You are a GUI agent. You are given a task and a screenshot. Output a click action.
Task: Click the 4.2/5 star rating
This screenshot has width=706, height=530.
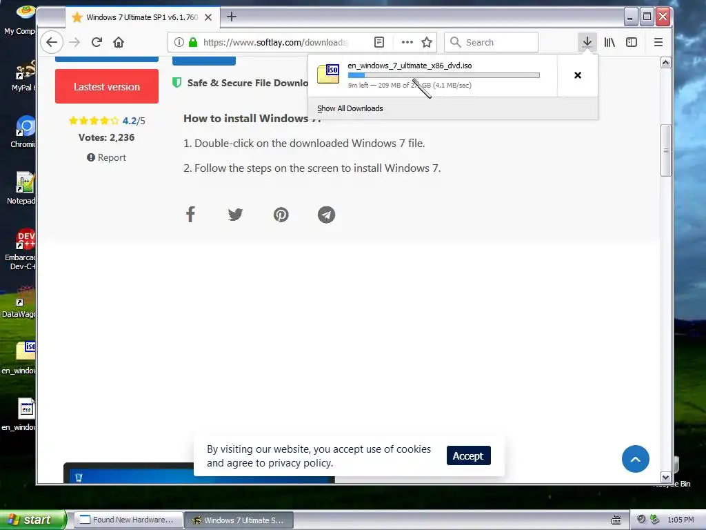point(107,120)
